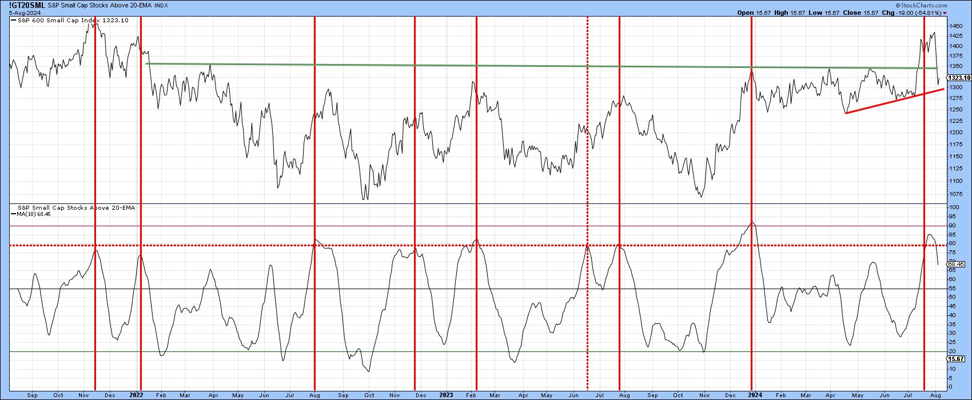
Task: Click the 60 label on the breadth axis
Action: (x=953, y=279)
